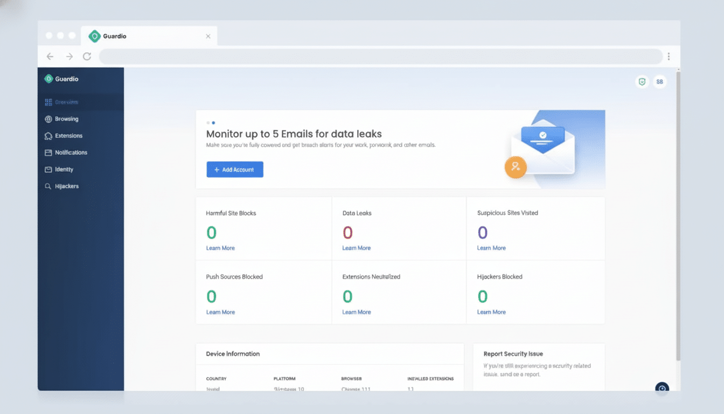
Task: Click the SB account avatar
Action: (x=659, y=81)
